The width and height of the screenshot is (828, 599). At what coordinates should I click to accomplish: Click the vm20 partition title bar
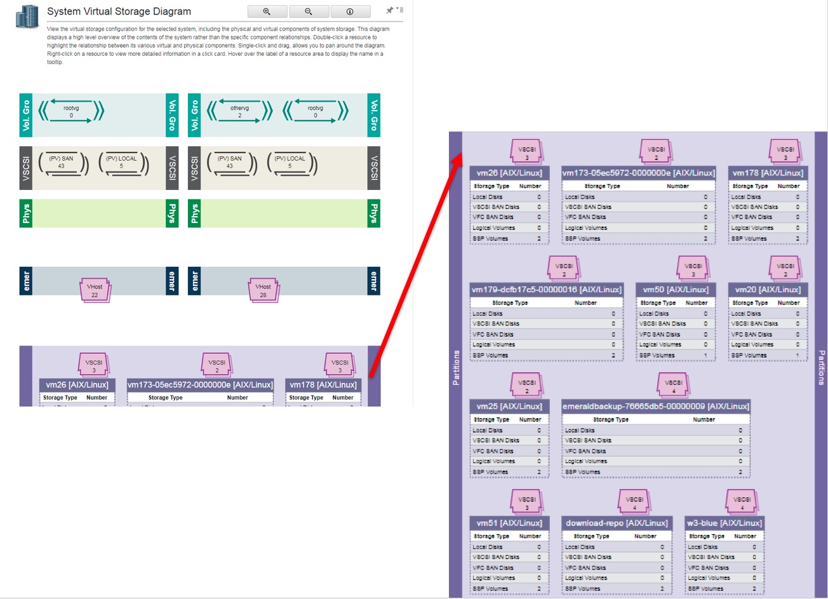(768, 290)
